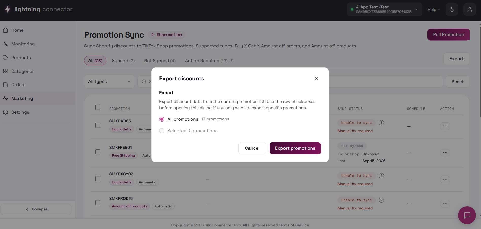Check the SMKFREE01 row checkbox

tap(98, 152)
